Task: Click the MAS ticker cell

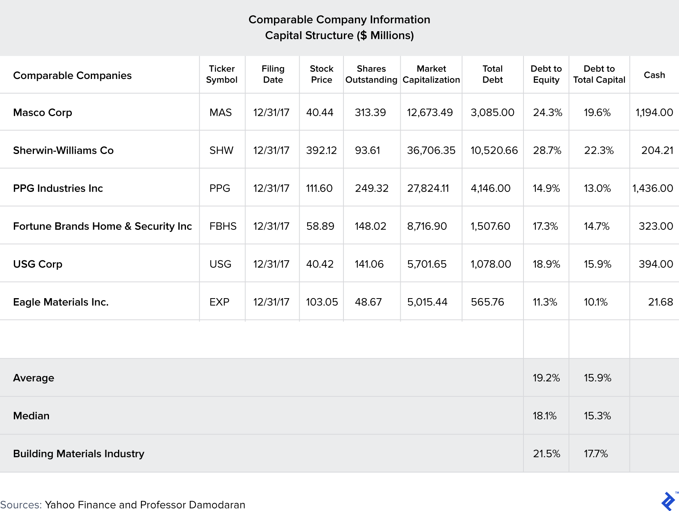Action: pos(220,113)
